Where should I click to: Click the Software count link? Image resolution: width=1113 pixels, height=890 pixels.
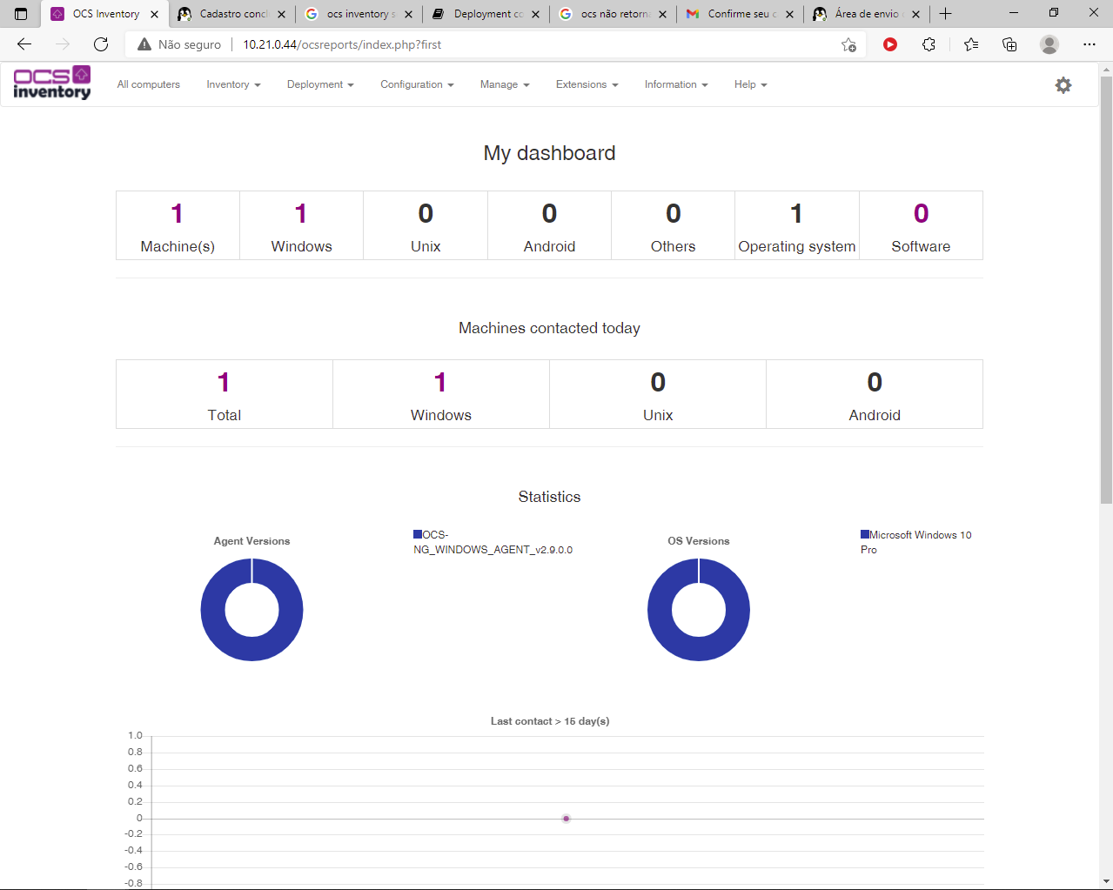(921, 214)
